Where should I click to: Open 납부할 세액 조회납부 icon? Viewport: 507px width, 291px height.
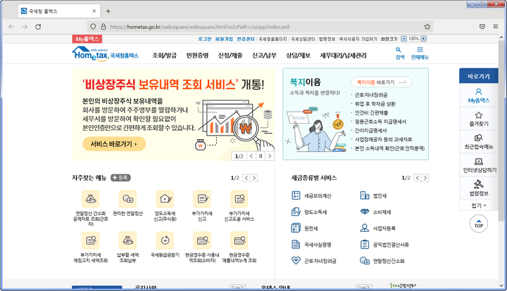click(x=127, y=240)
